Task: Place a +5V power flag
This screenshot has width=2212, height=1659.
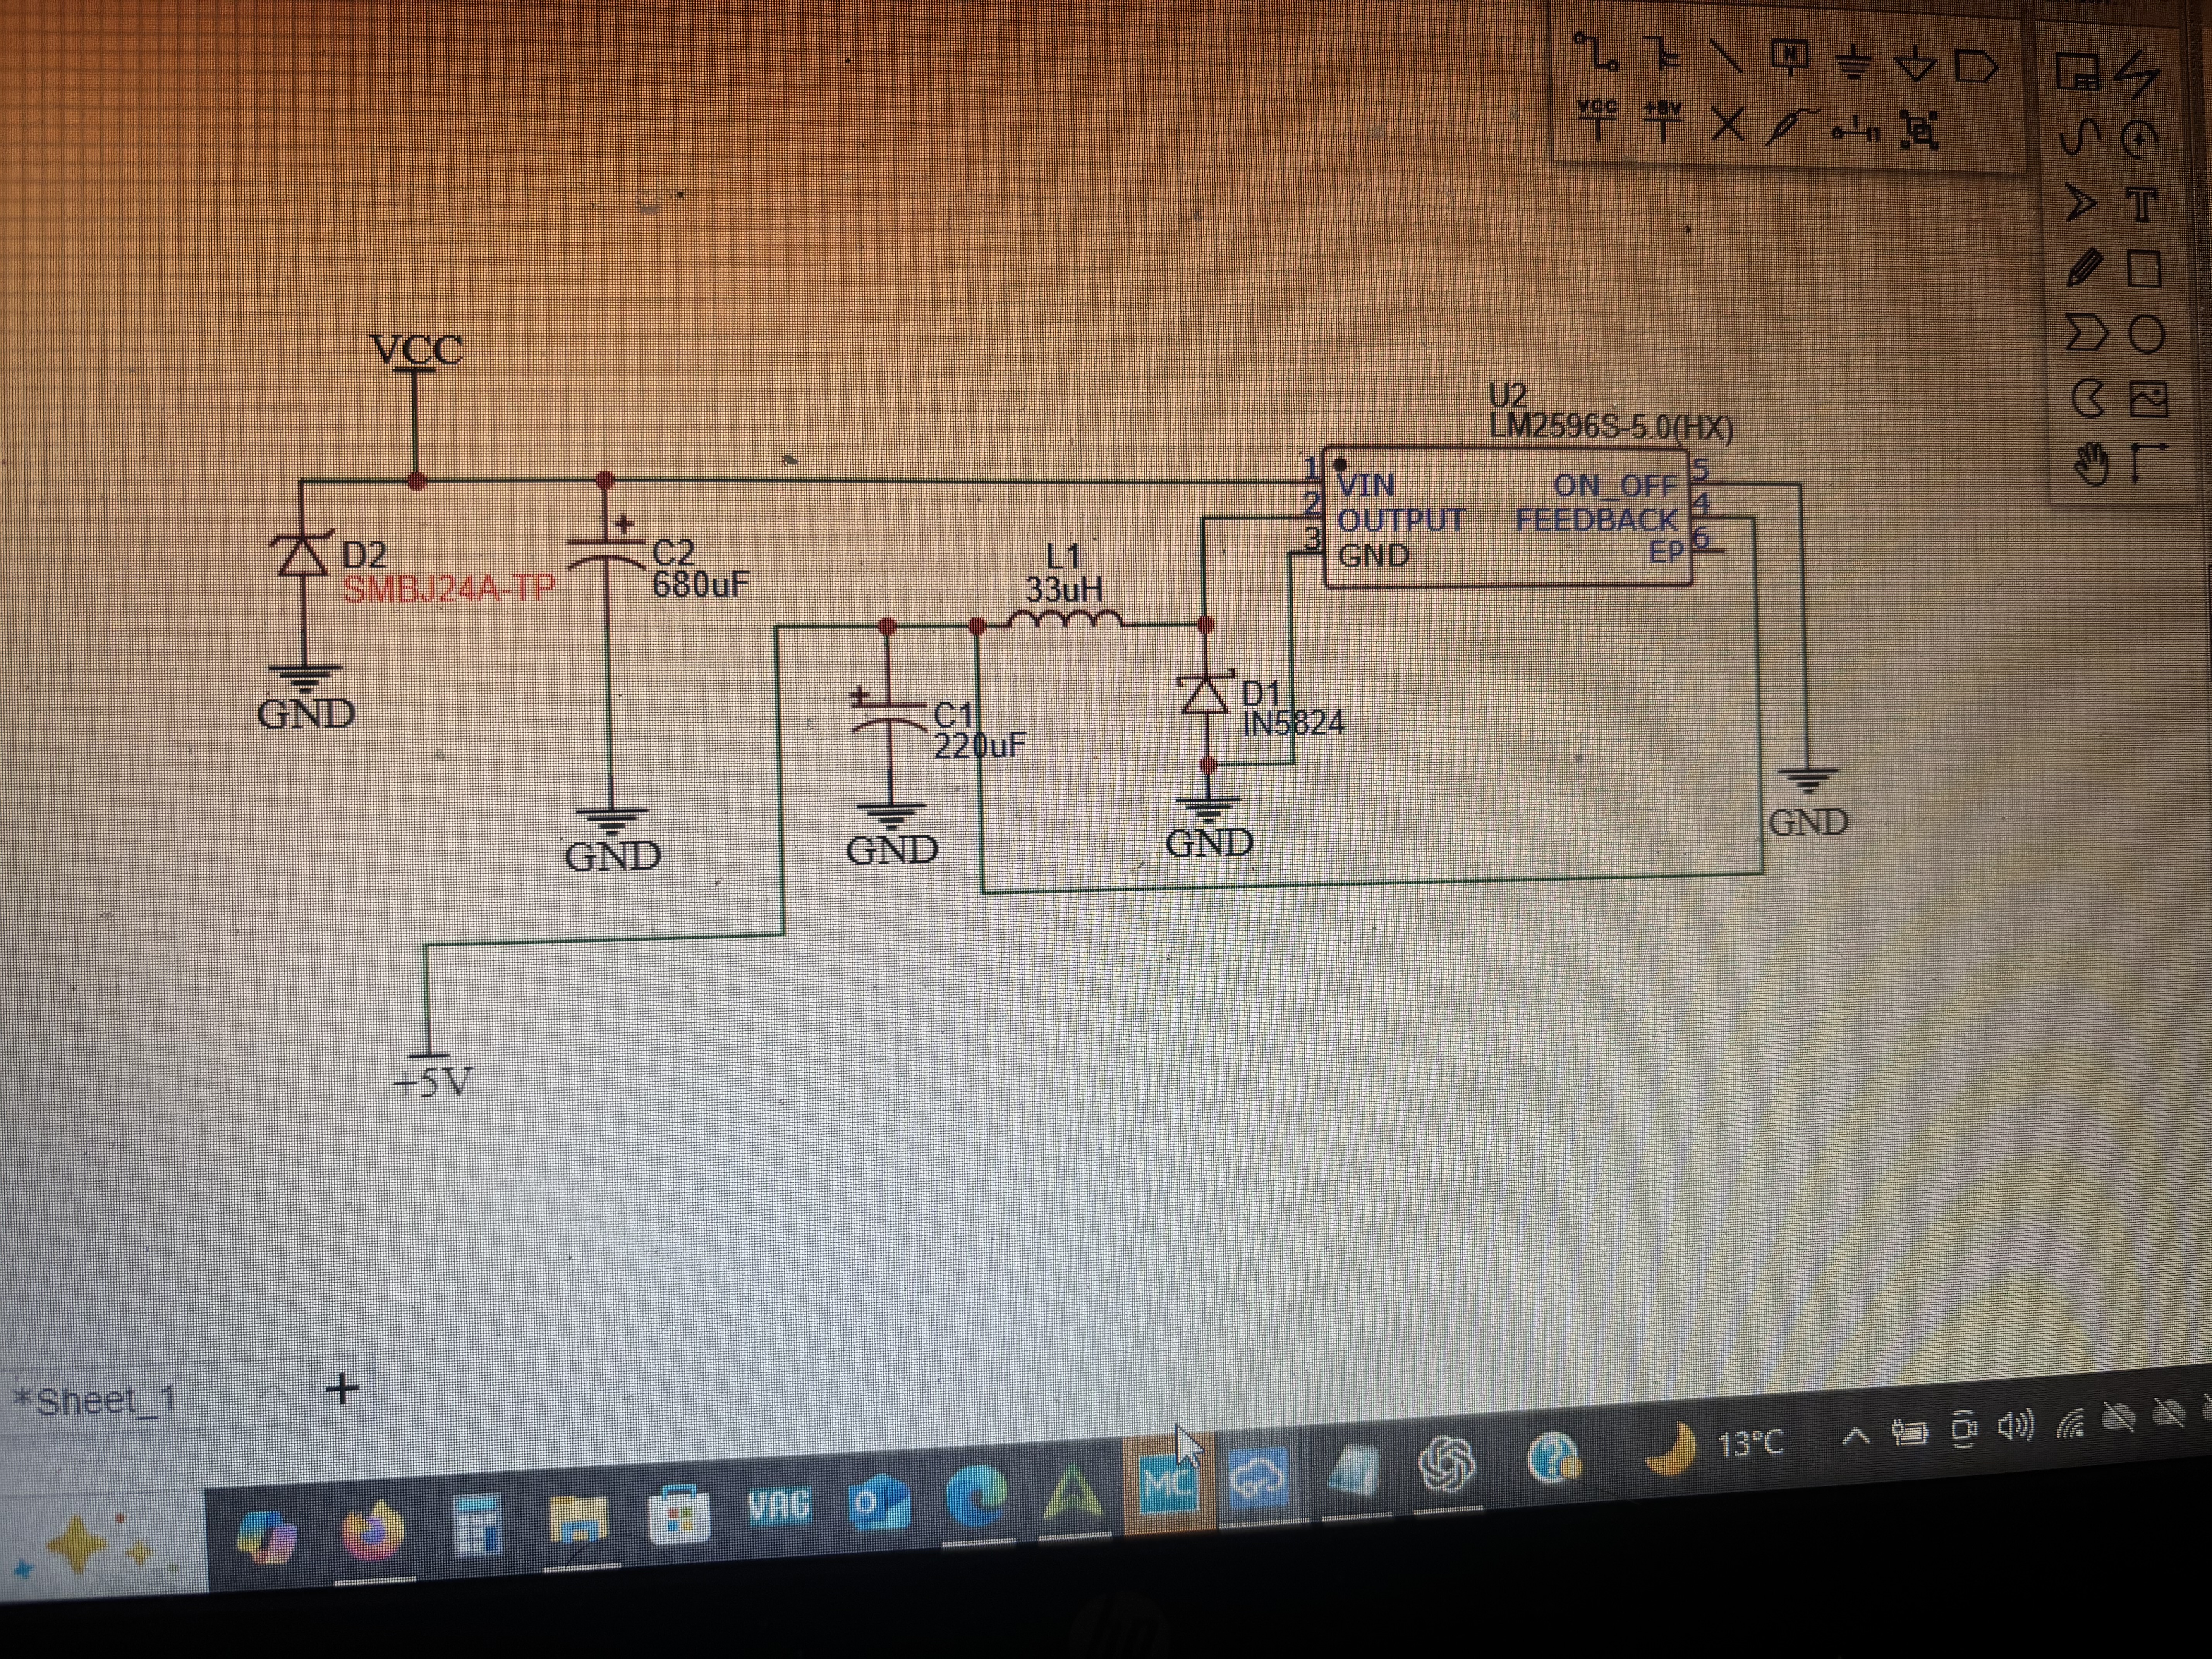Action: tap(1662, 122)
